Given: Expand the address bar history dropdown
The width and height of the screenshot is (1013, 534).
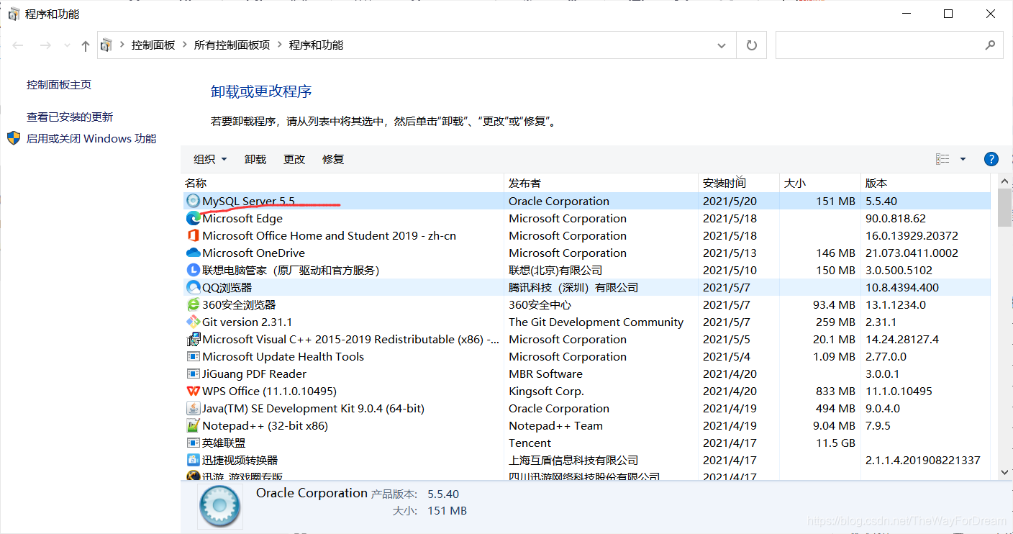Looking at the screenshot, I should click(x=722, y=45).
